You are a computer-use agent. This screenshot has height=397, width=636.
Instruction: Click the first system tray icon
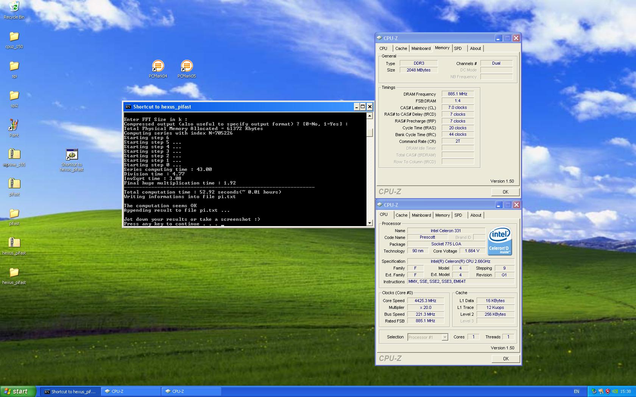(594, 391)
